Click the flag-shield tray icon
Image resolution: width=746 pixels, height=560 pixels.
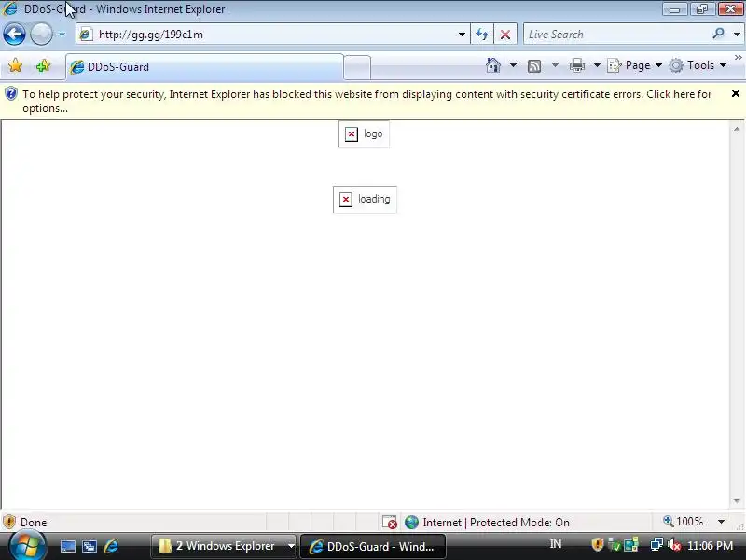(615, 544)
